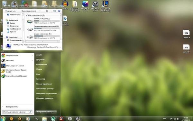This screenshot has width=193, height=121.
Task: Click the white round icon on taskbar
Action: pyautogui.click(x=70, y=119)
